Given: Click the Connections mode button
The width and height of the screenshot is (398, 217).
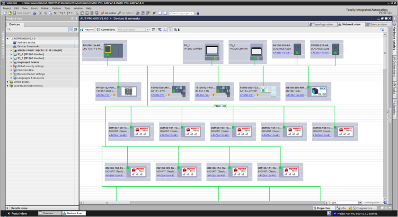Looking at the screenshot, I should [x=106, y=30].
